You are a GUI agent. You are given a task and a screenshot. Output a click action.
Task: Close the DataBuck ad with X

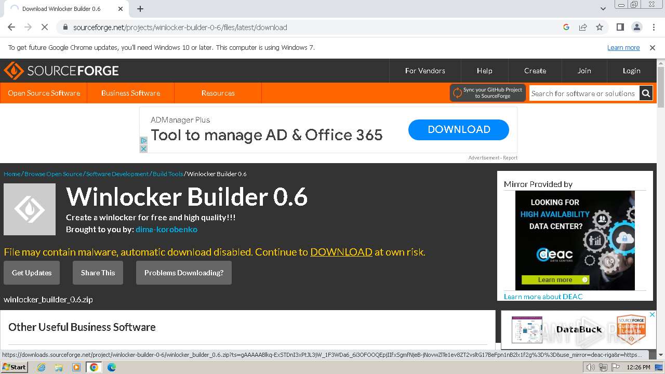tap(653, 315)
